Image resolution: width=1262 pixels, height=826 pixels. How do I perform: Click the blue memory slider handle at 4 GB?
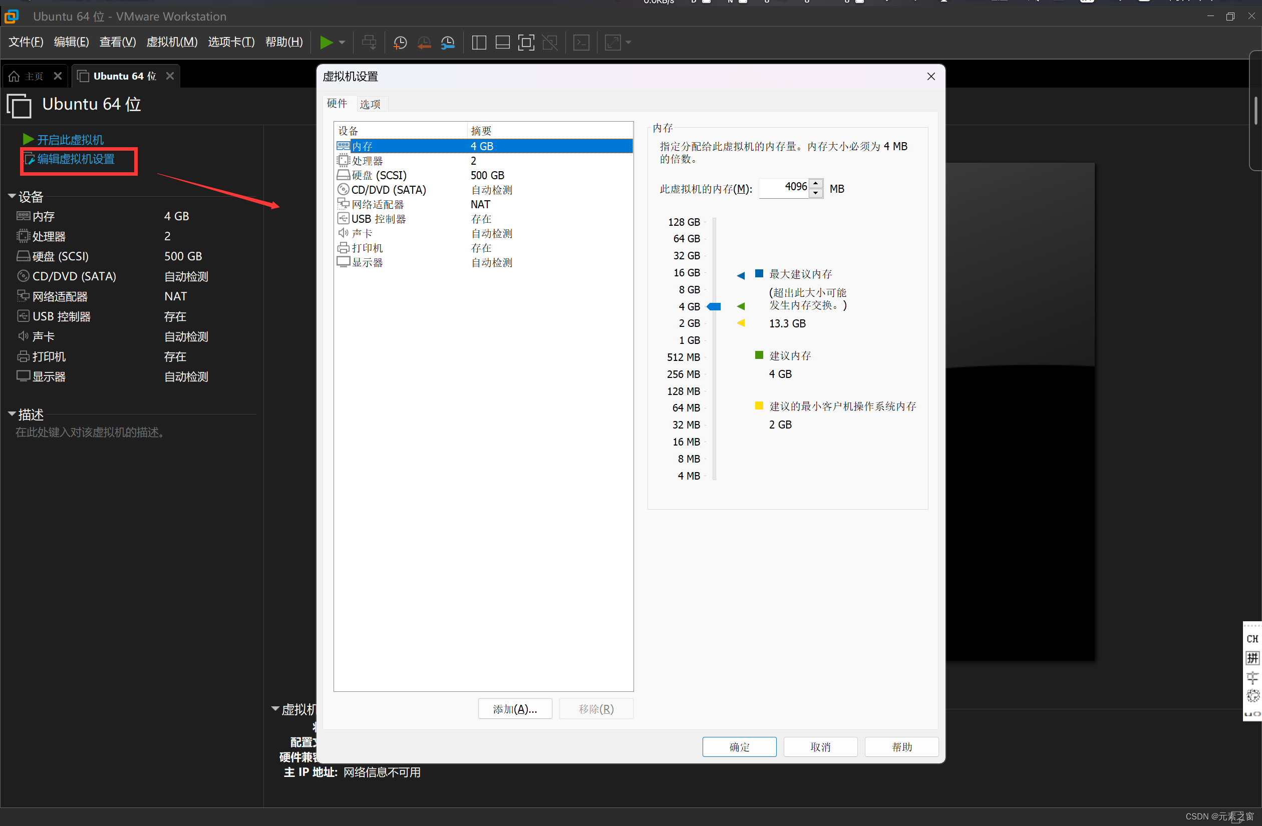714,306
